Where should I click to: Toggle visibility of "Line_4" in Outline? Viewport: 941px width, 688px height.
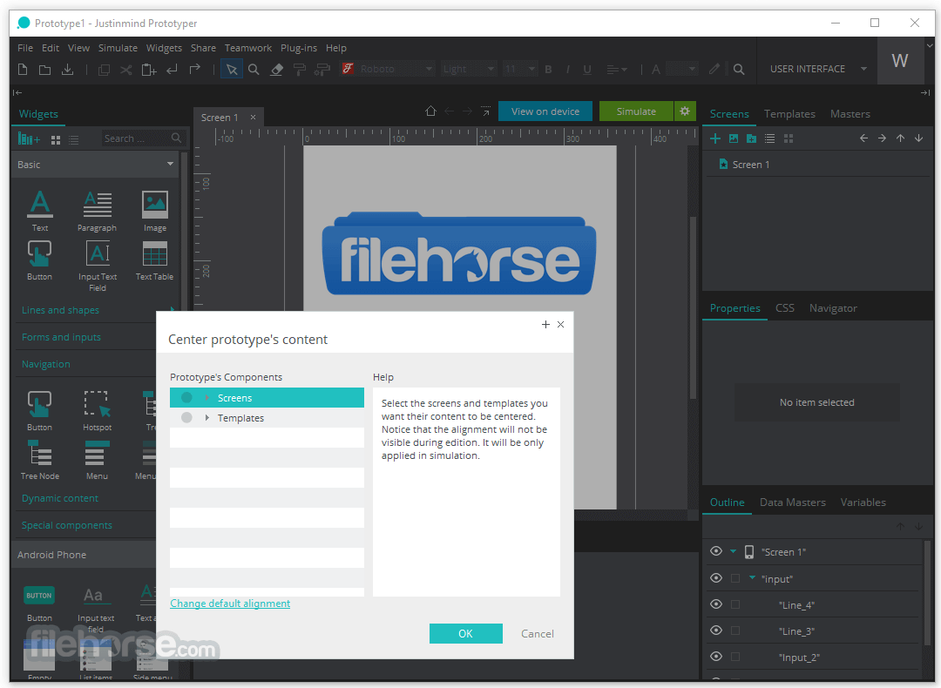[716, 604]
